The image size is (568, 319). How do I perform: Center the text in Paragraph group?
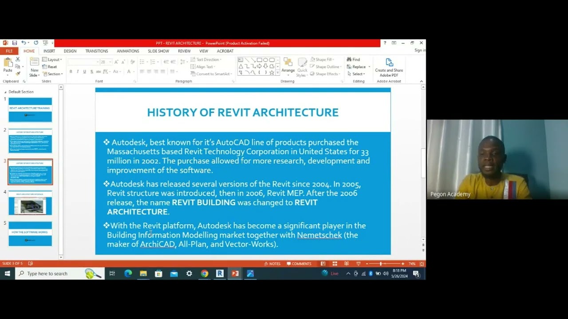(x=149, y=71)
